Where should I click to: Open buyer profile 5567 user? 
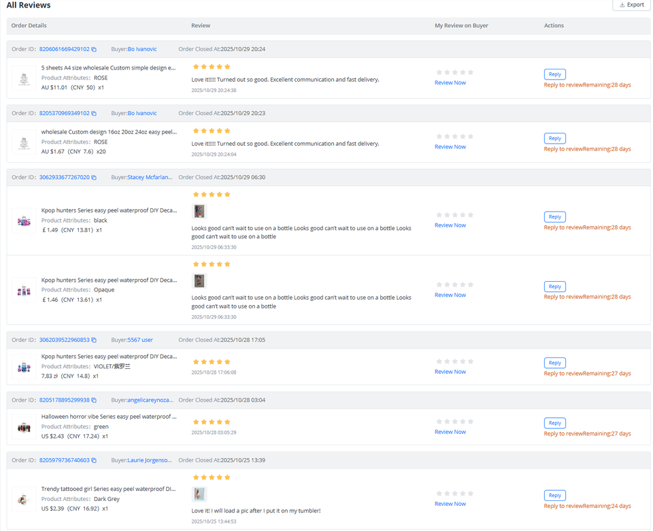tap(140, 340)
